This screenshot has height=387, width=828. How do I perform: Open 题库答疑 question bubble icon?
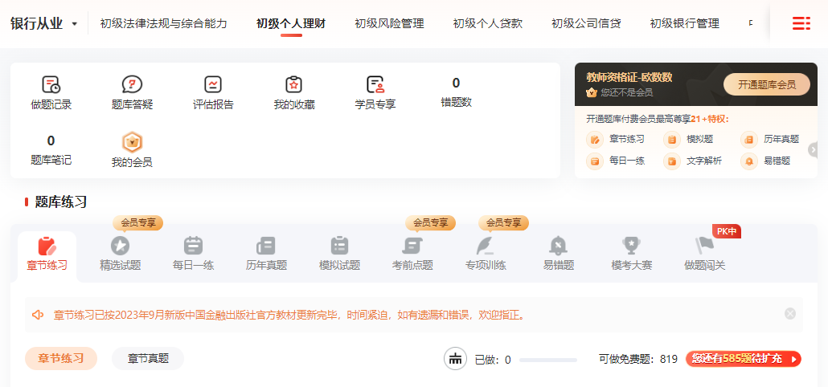click(132, 84)
